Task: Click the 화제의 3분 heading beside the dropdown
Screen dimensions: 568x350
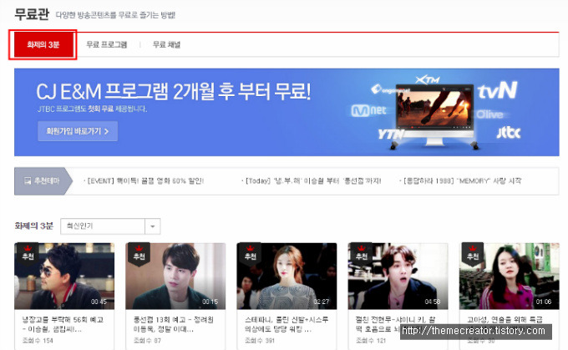Action: (33, 226)
